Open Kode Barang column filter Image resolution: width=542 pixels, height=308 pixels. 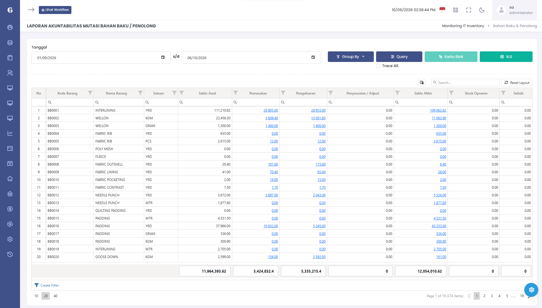click(90, 93)
